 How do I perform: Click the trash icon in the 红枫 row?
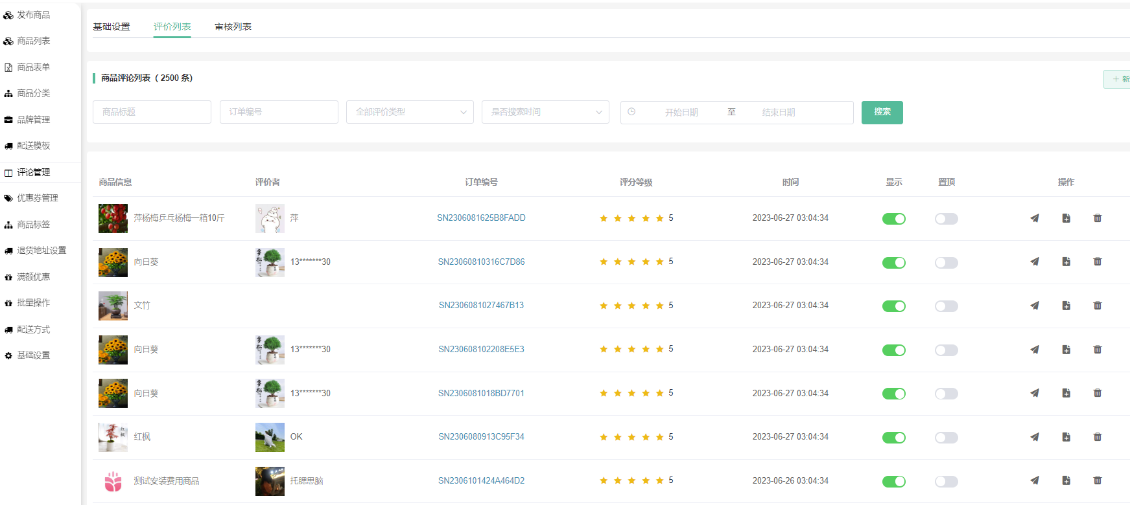point(1097,437)
